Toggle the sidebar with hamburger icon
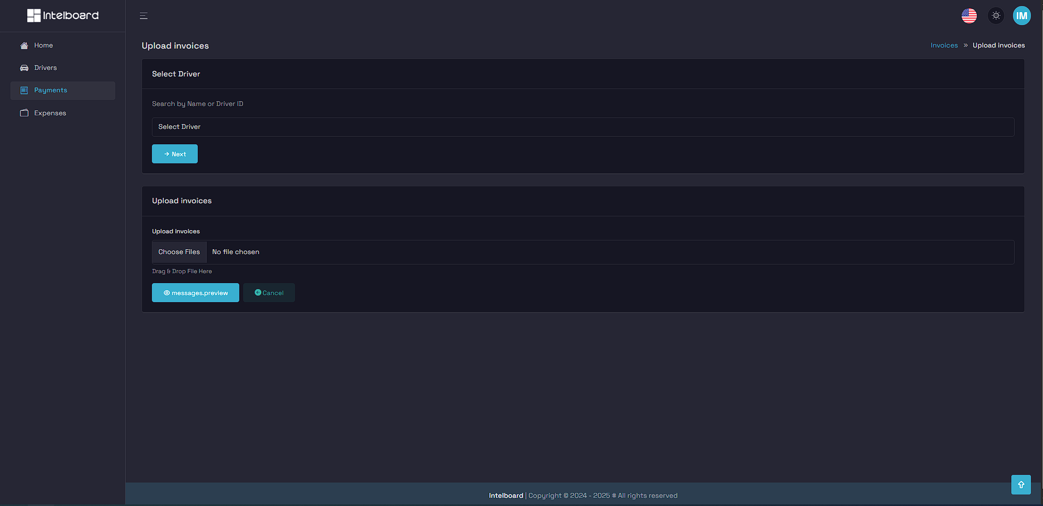 (x=143, y=16)
